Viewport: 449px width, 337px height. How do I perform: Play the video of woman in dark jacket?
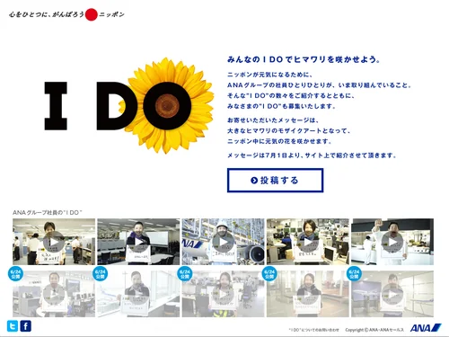138,242
